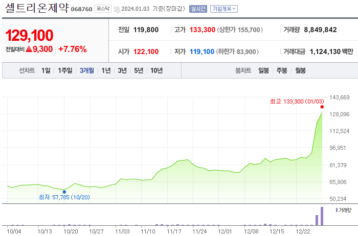358x236 pixels.
Task: Switch to 일봉 daily candle chart
Action: pyautogui.click(x=263, y=70)
